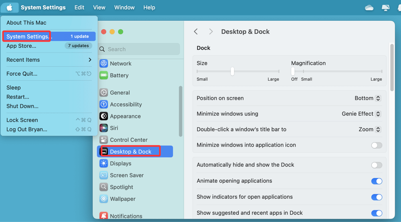
Task: Open the View menu
Action: point(99,8)
